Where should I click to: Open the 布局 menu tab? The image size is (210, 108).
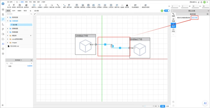tap(26, 2)
